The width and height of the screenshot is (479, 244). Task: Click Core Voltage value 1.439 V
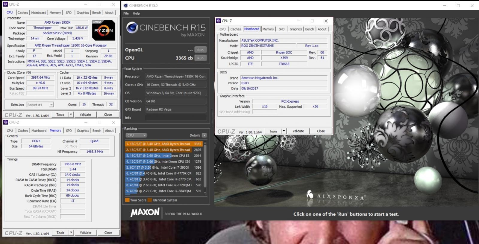click(78, 38)
